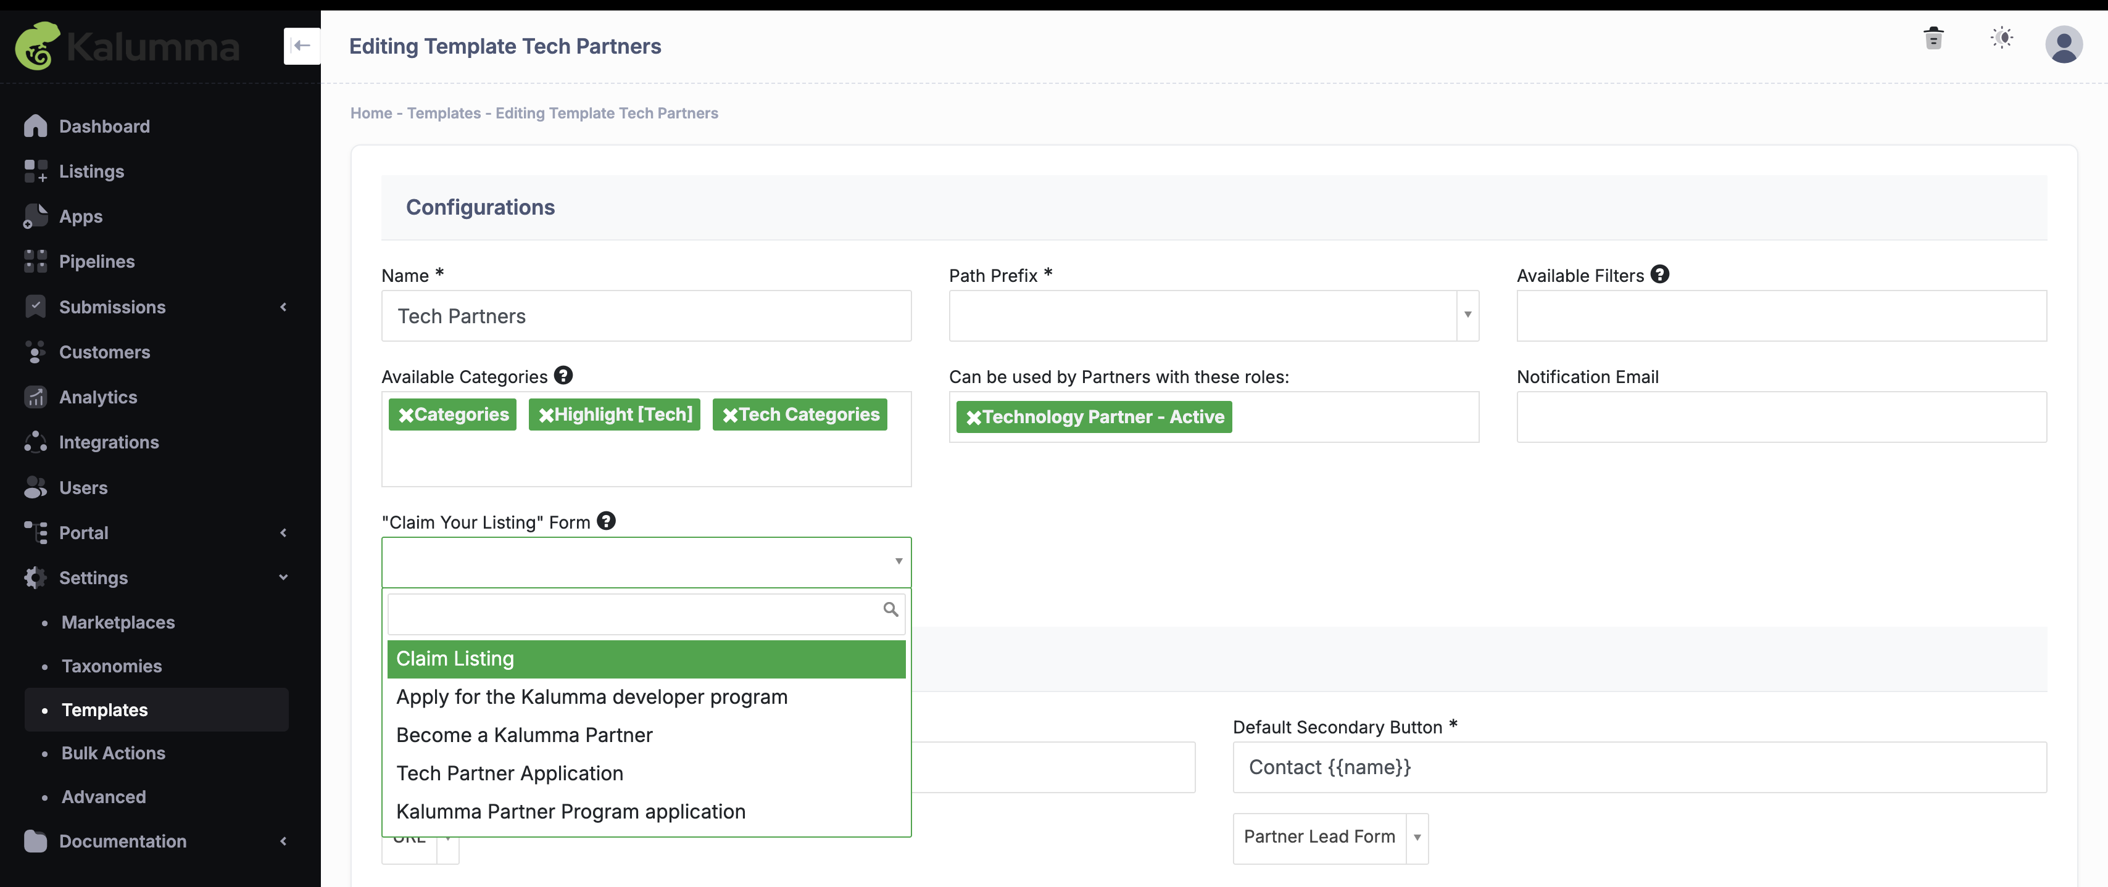This screenshot has width=2108, height=887.
Task: Open Analytics section
Action: click(x=98, y=398)
